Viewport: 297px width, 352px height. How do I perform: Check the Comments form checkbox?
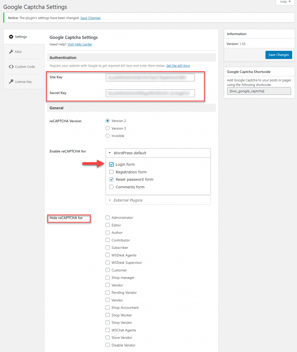point(111,187)
